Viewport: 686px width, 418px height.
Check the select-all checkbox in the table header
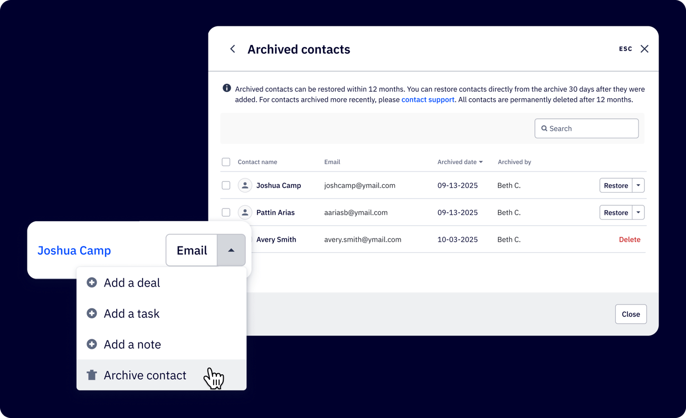(x=226, y=162)
